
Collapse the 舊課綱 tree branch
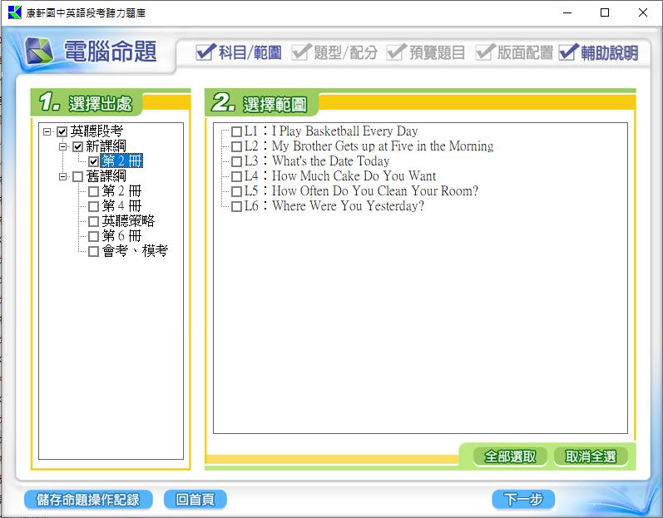63,176
